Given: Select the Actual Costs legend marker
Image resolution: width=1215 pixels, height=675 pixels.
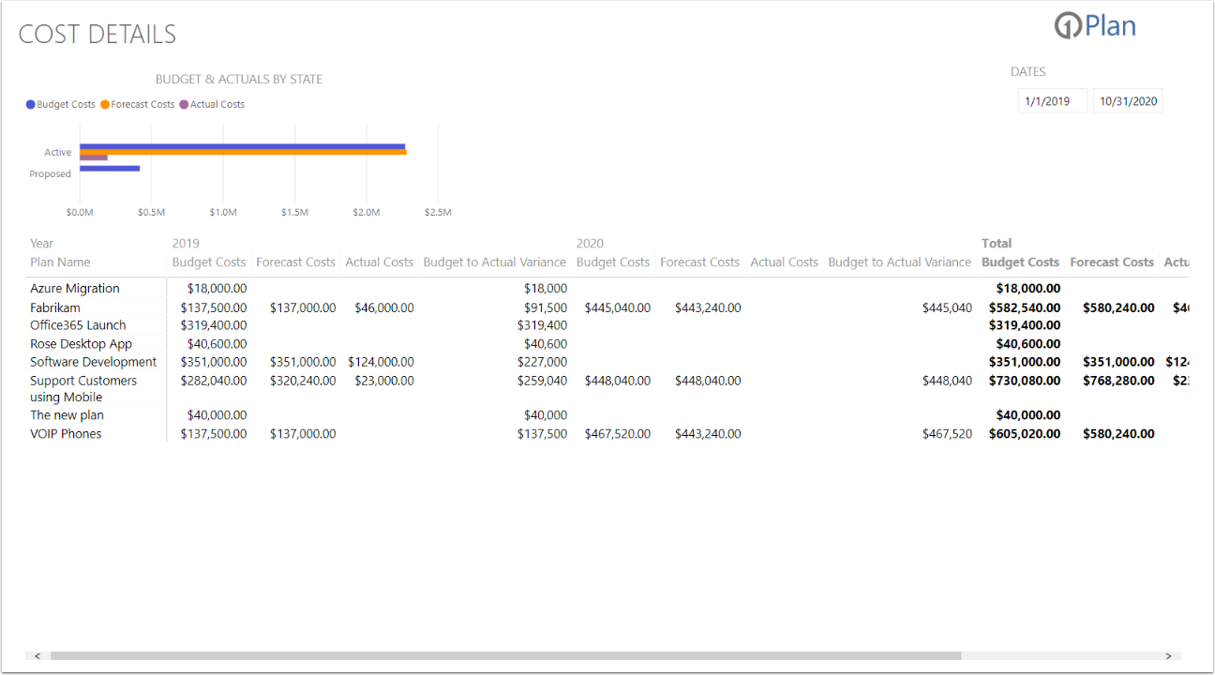Looking at the screenshot, I should pos(184,104).
